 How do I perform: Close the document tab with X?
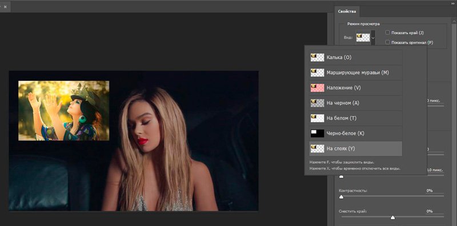(5, 6)
